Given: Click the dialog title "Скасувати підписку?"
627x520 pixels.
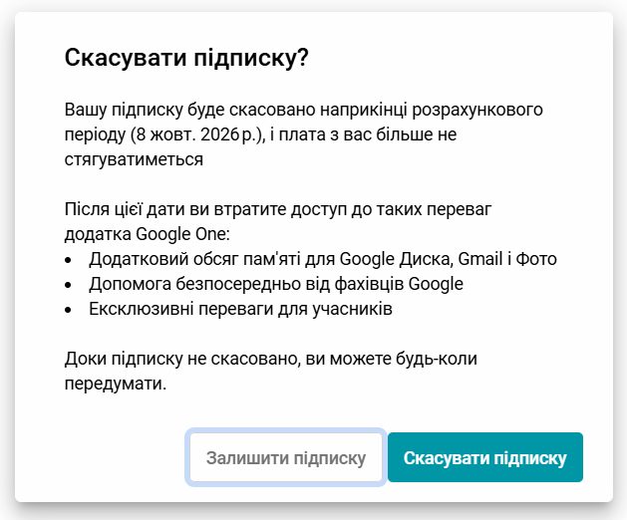Looking at the screenshot, I should (186, 58).
